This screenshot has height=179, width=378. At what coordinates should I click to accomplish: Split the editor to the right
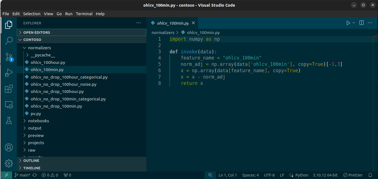tap(361, 23)
